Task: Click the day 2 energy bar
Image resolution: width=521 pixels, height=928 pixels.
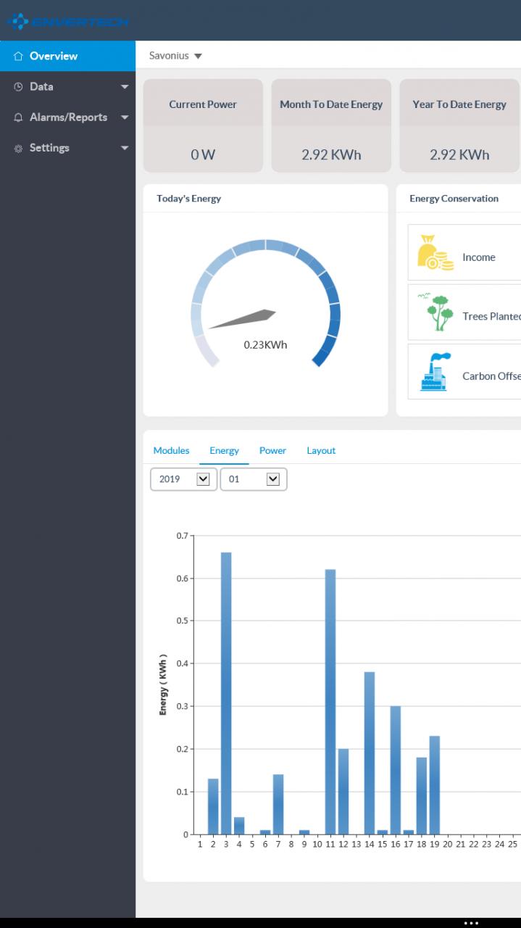Action: click(213, 806)
